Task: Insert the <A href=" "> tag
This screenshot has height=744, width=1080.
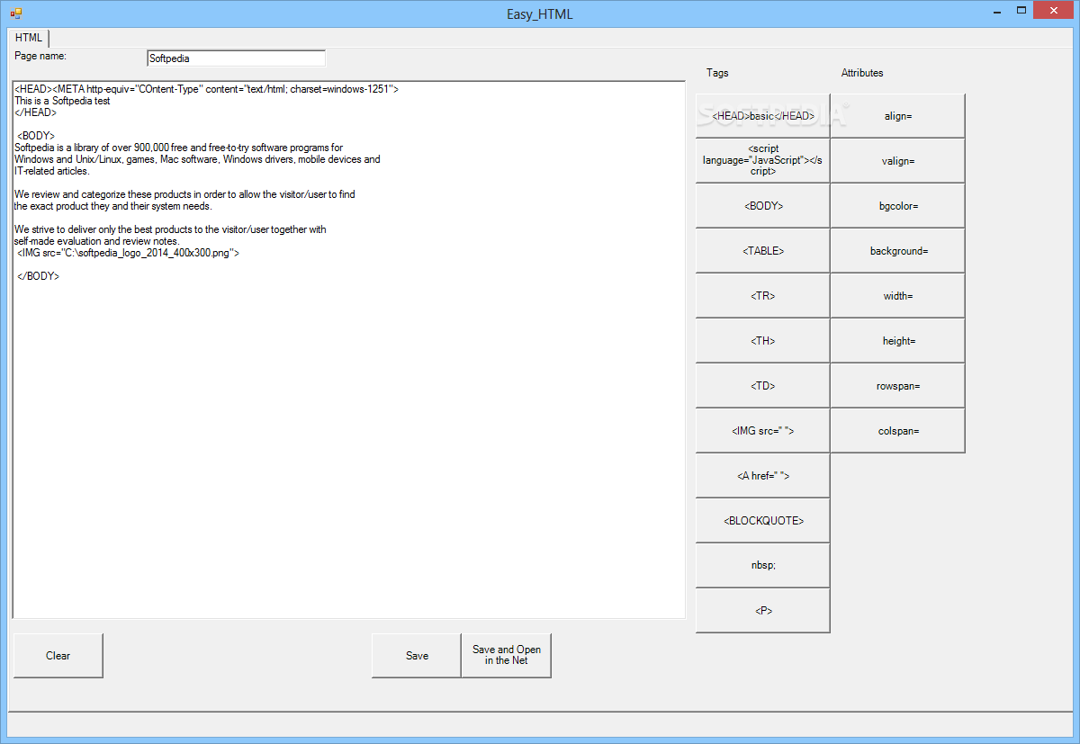Action: pyautogui.click(x=763, y=476)
